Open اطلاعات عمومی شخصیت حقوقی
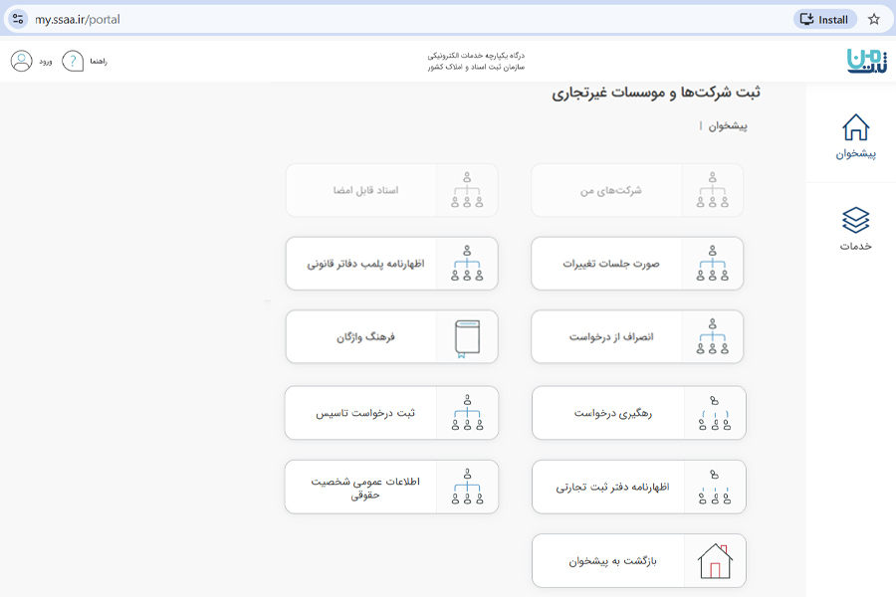896x597 pixels. (391, 487)
